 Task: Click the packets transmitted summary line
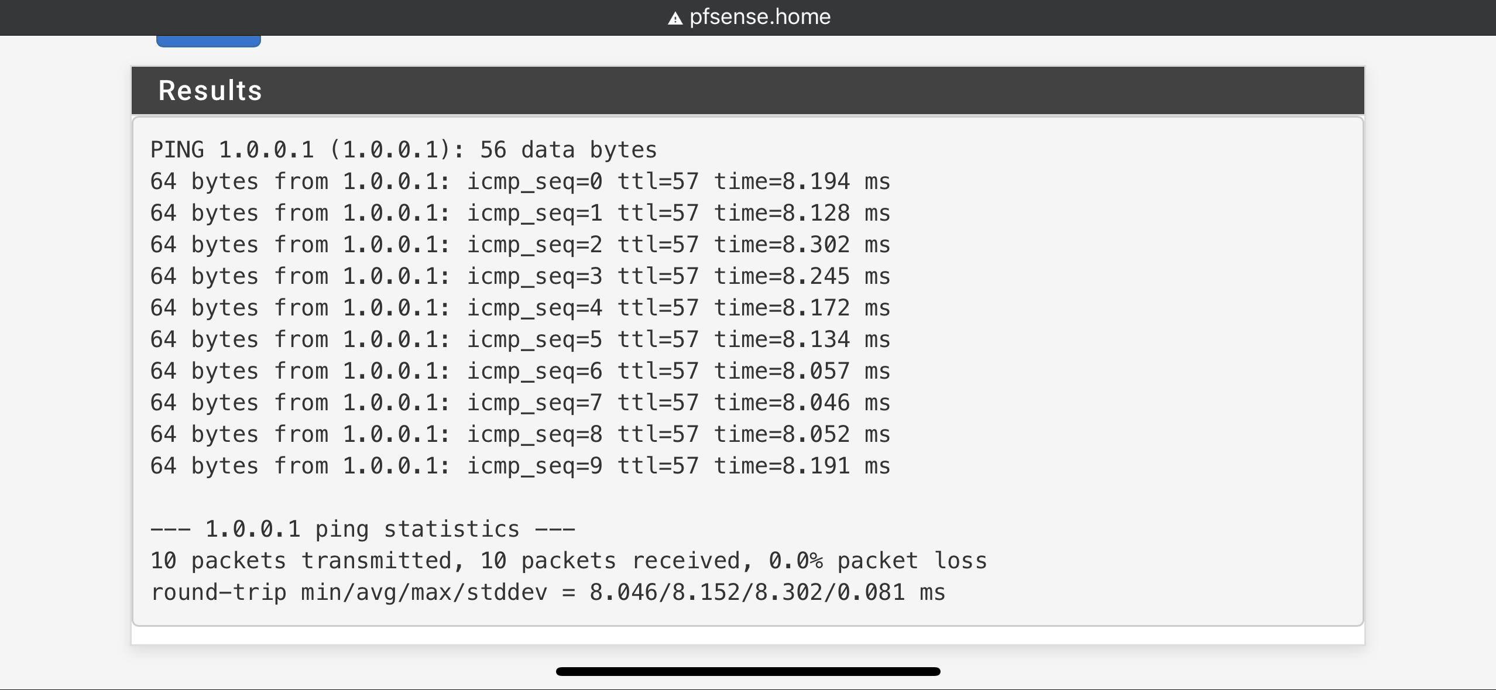[568, 561]
